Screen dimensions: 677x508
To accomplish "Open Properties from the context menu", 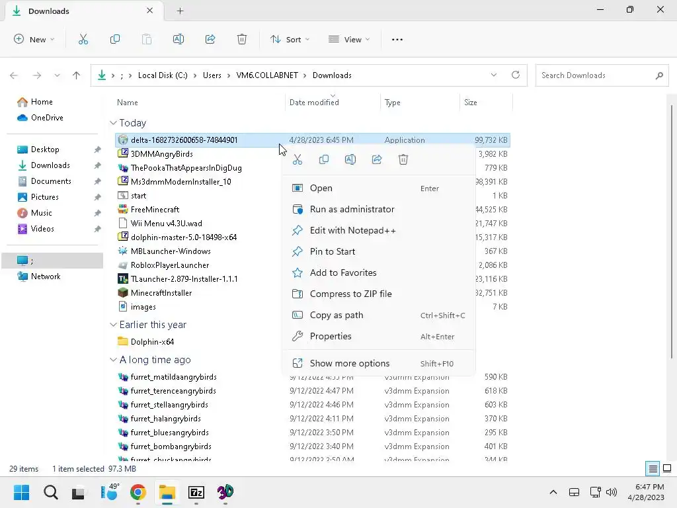I will tap(379, 336).
